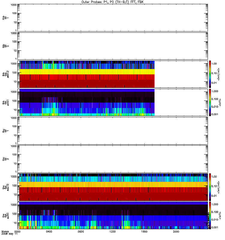The width and height of the screenshot is (225, 240).
Task: Click the thb fbk scm1 spectrogram panel
Action: coord(112,102)
